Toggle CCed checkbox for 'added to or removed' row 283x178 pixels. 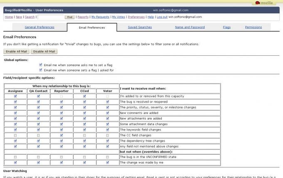[x=84, y=96]
